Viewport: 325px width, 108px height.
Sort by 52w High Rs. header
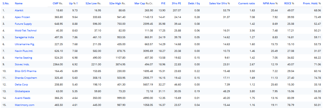(x=117, y=3)
